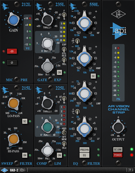The width and height of the screenshot is (135, 173).
Task: Toggle the EQ enable button
Action: [x=84, y=155]
